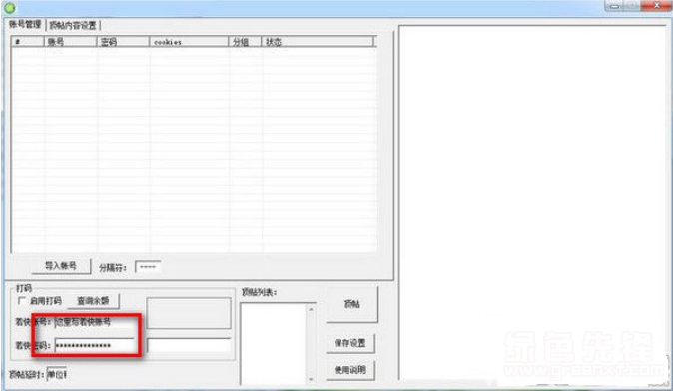Open the 顶帖内容设置 tab
This screenshot has height=391, width=673.
pyautogui.click(x=73, y=25)
